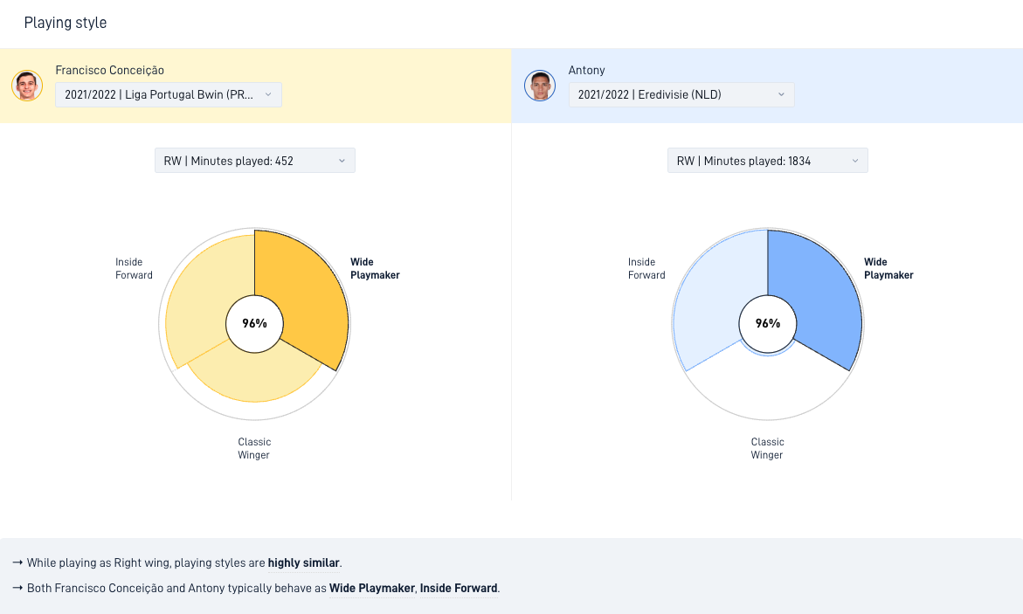Click the 'highly similar' underlined term
The image size is (1023, 614).
[x=304, y=562]
